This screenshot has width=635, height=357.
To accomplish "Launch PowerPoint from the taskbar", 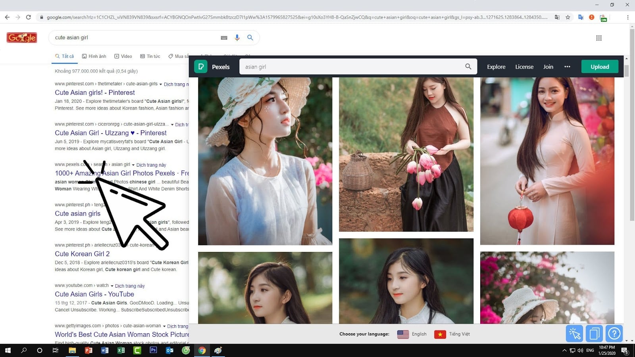I will [x=89, y=350].
